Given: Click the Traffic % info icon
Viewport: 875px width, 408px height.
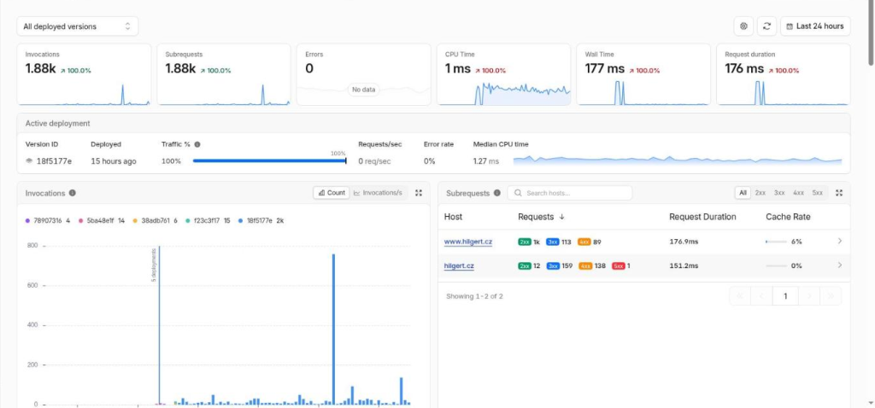Looking at the screenshot, I should pos(197,144).
